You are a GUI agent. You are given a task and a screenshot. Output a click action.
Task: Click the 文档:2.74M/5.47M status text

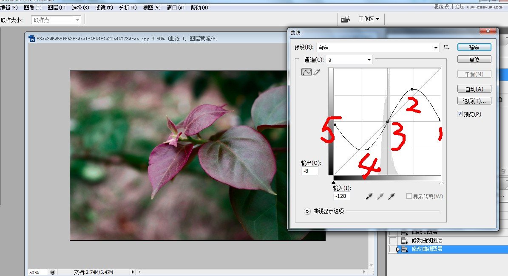93,273
